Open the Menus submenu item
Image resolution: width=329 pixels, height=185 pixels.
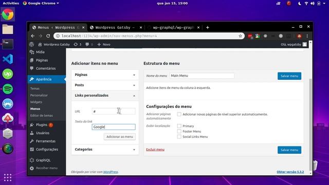(x=35, y=108)
